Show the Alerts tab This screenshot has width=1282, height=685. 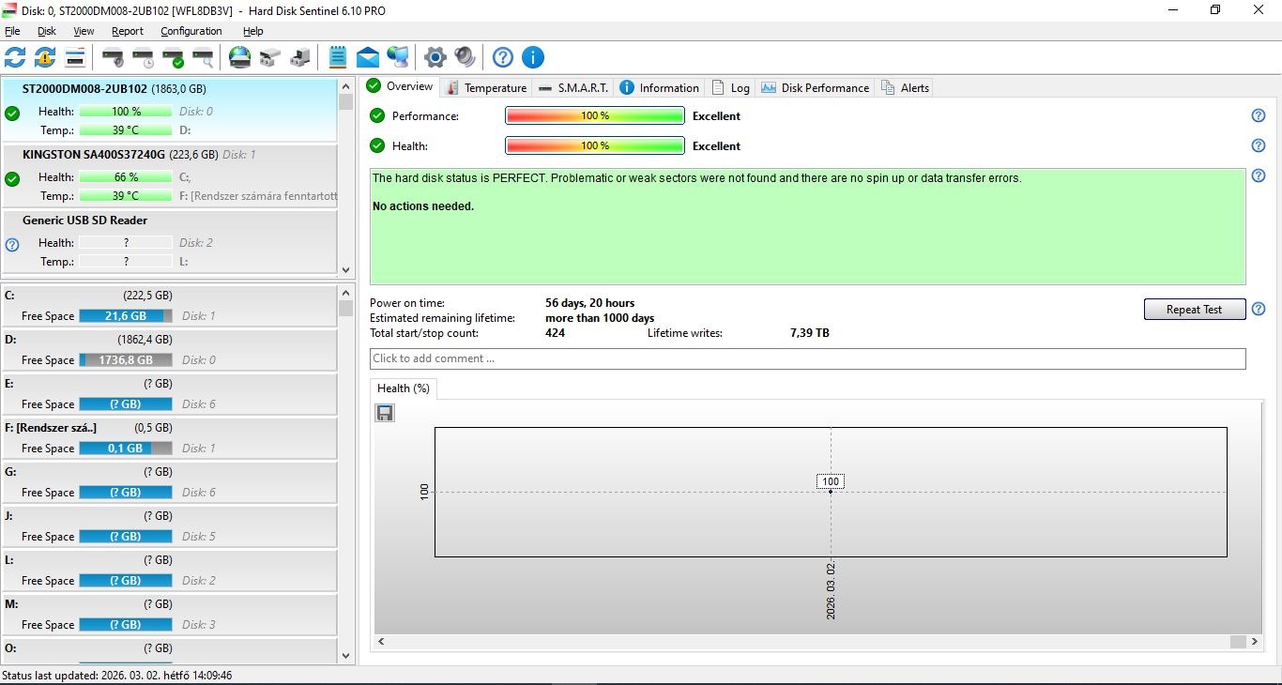coord(905,87)
